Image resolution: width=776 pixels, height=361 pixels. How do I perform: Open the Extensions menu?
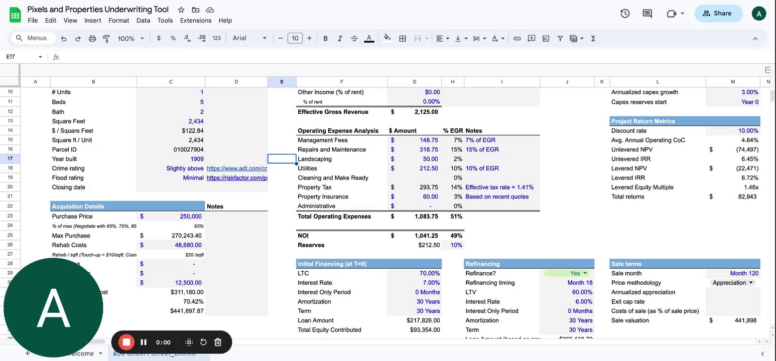tap(196, 21)
